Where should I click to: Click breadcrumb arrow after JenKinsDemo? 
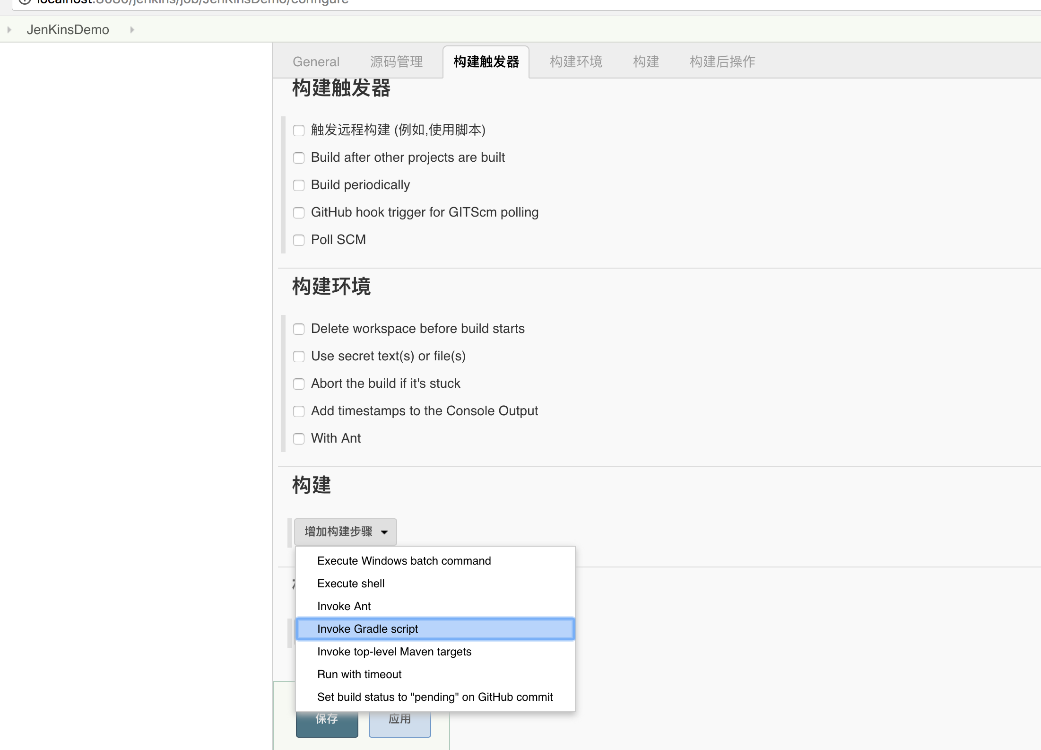click(132, 30)
